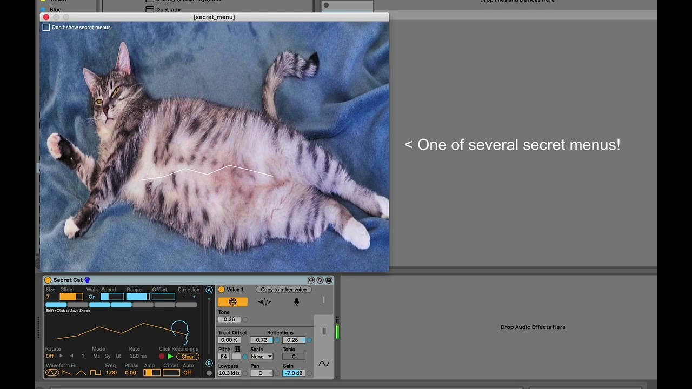This screenshot has height=389, width=692.
Task: Choose the triangle Waveform Fill shape
Action: coord(81,373)
